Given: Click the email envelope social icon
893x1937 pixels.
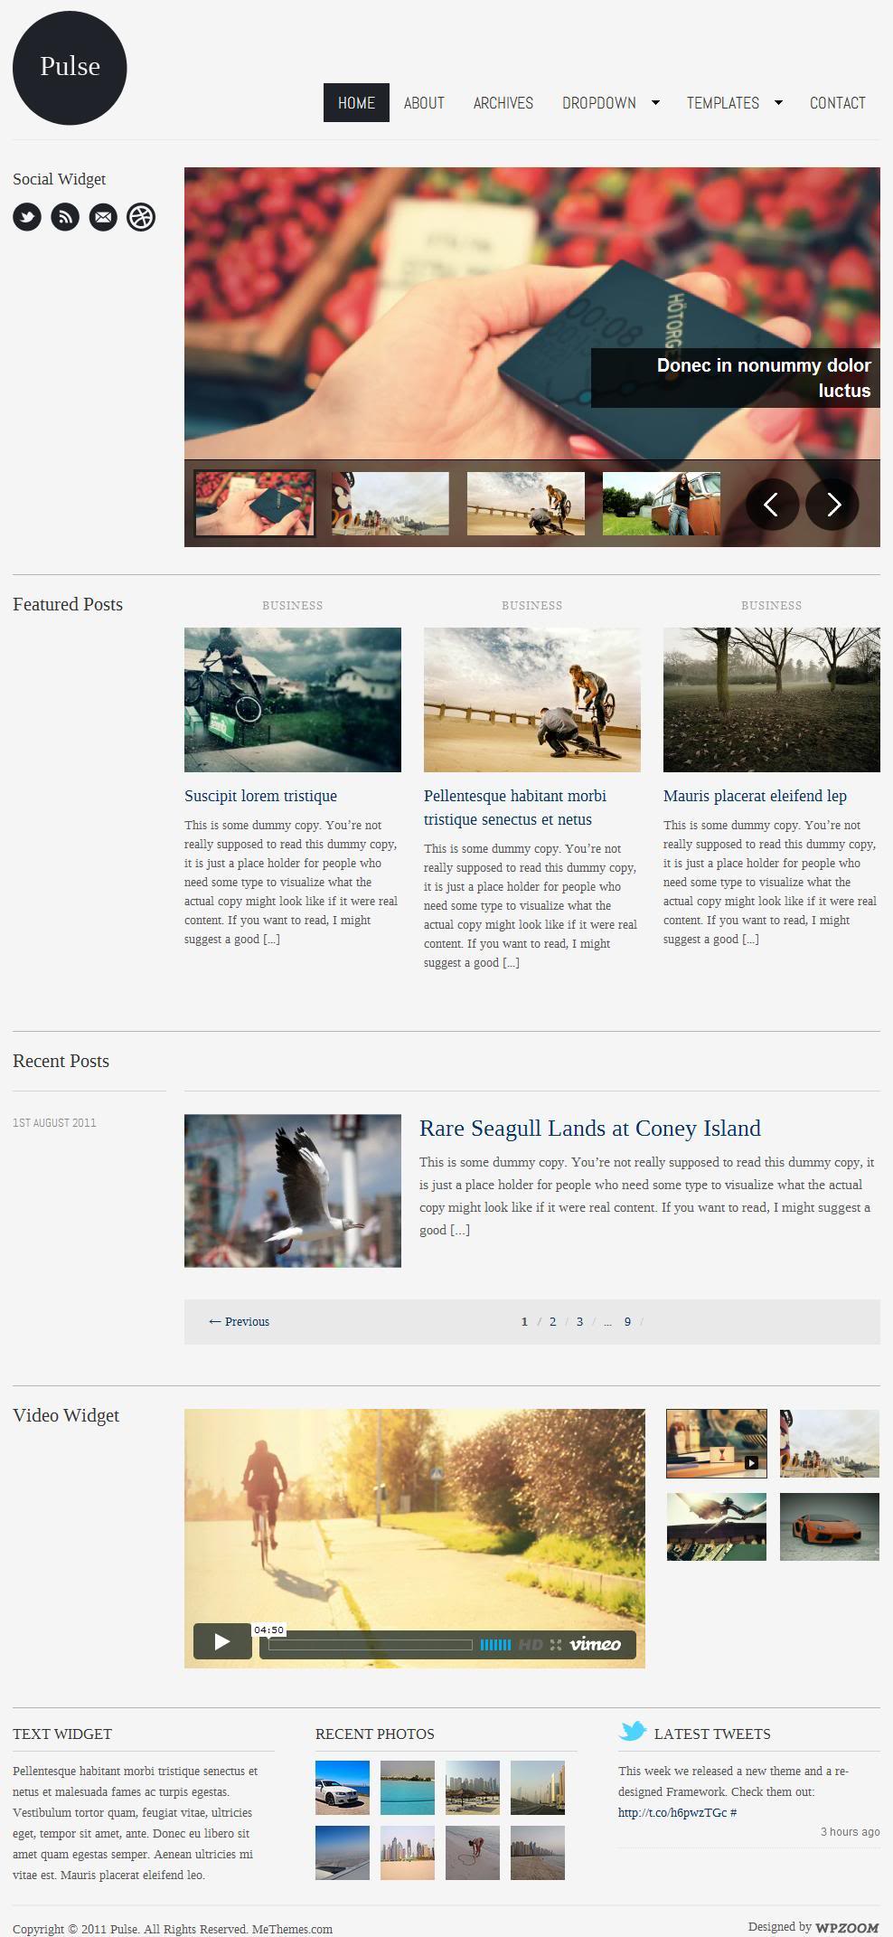Looking at the screenshot, I should point(103,217).
